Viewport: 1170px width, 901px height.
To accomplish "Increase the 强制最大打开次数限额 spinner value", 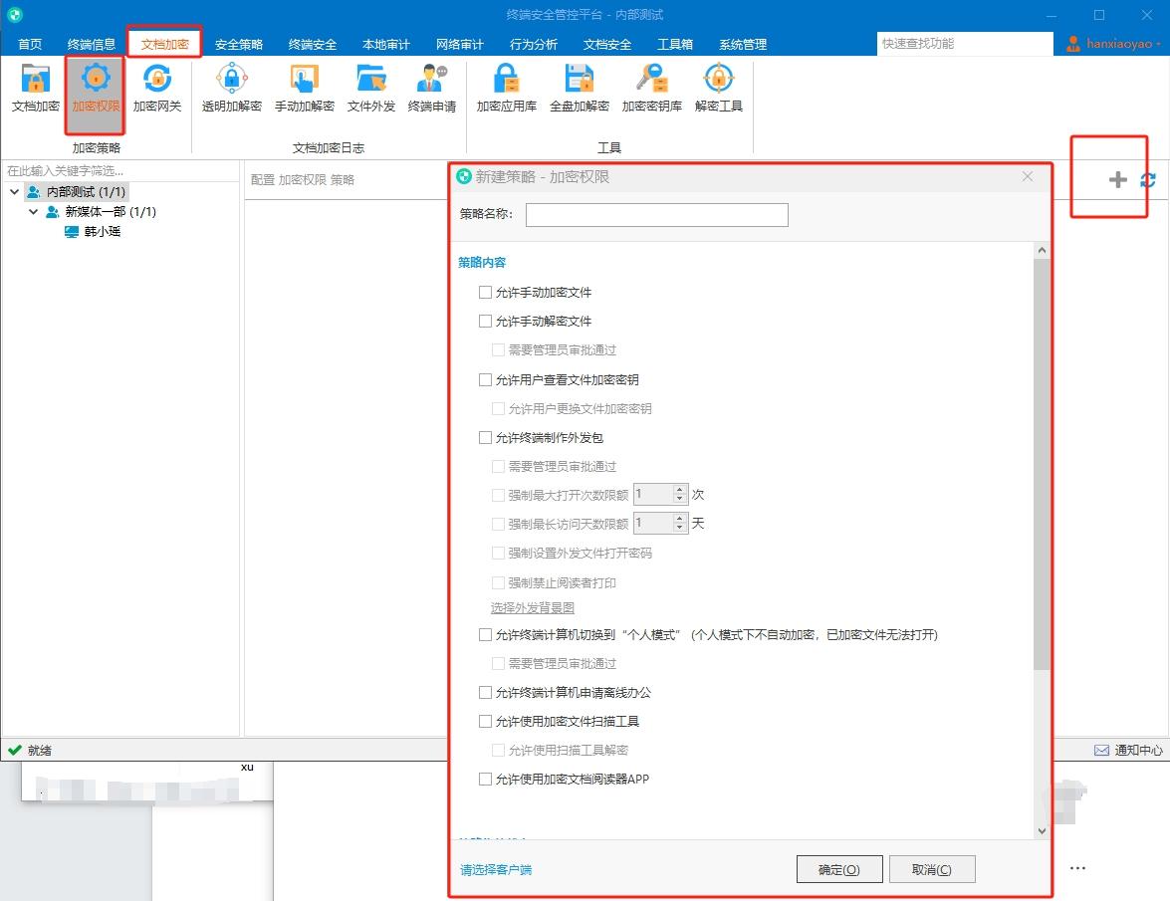I will [x=679, y=489].
